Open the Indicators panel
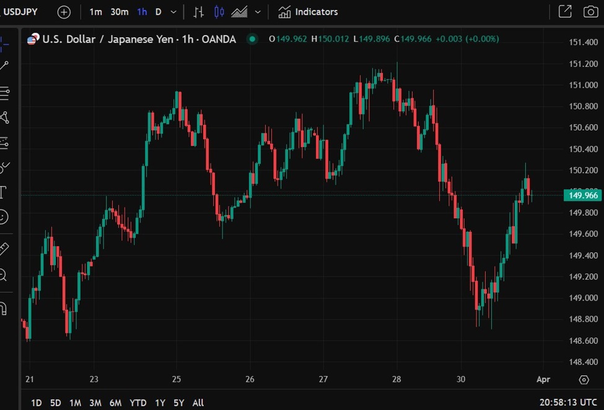The height and width of the screenshot is (410, 604). point(308,12)
